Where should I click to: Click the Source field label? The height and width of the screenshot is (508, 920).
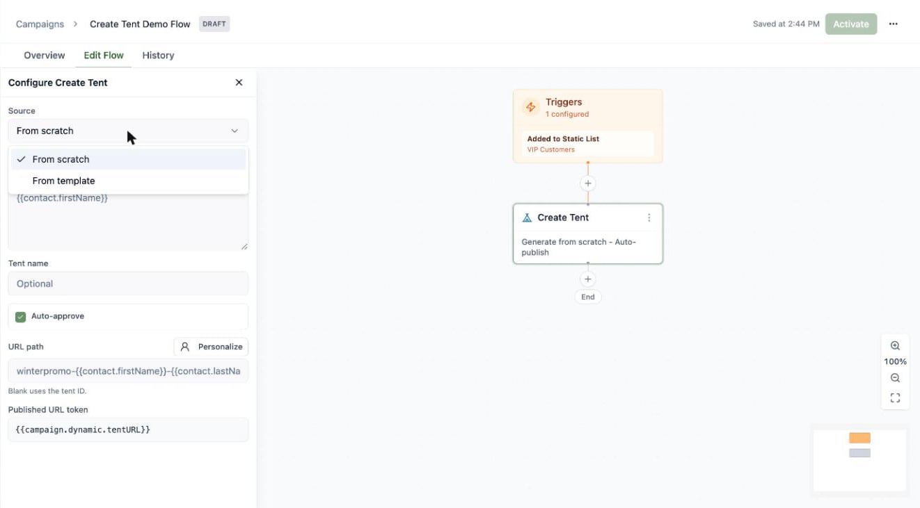(x=22, y=111)
